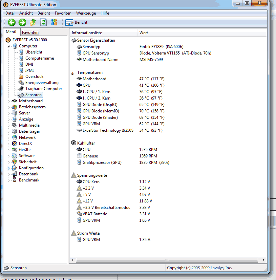276x280 pixels.
Task: Expand the Motherboard tree node
Action: pos(8,101)
